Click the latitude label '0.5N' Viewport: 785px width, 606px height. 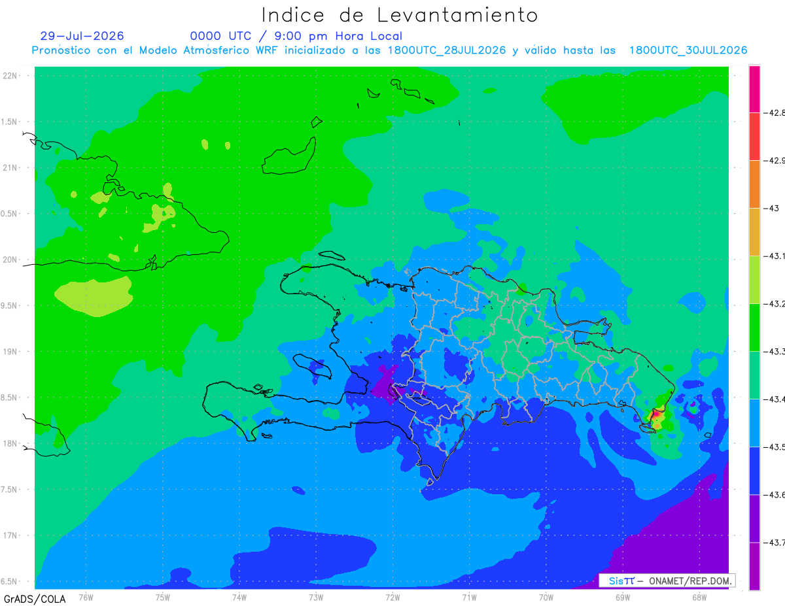click(x=10, y=214)
